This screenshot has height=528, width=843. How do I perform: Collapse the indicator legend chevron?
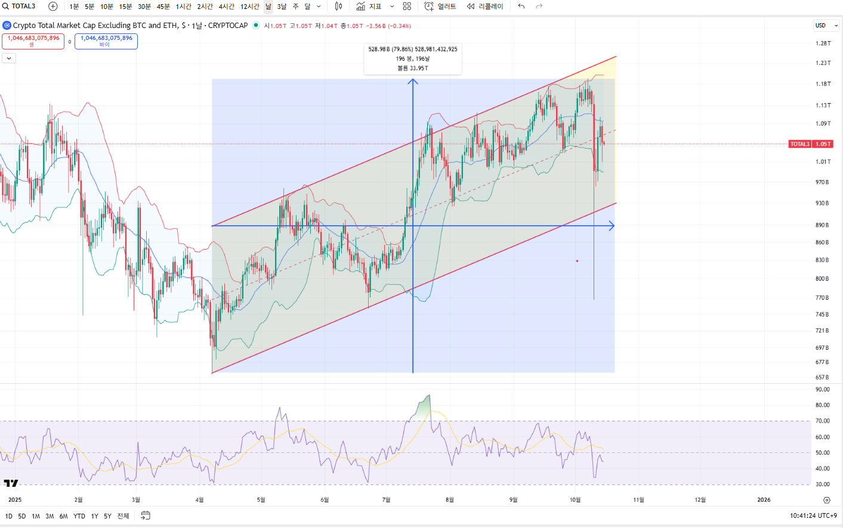tap(9, 58)
